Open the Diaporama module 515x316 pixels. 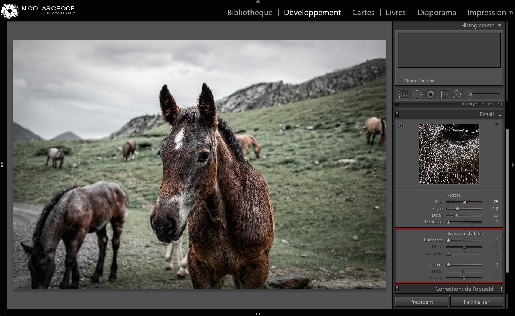click(436, 12)
